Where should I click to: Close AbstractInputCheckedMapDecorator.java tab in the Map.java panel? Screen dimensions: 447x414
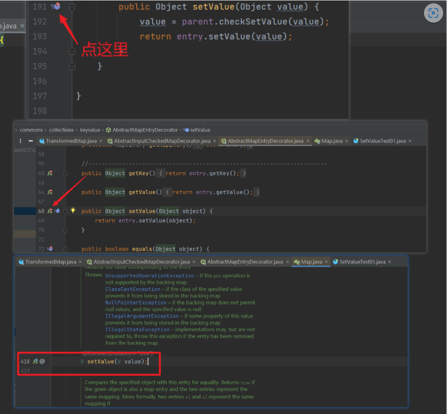pos(194,262)
